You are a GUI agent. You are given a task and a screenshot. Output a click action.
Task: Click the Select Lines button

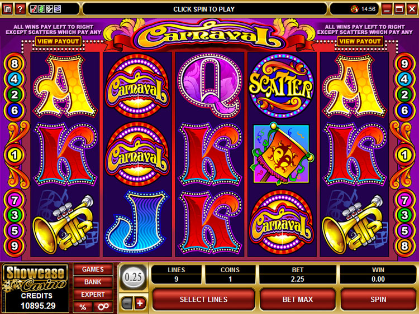point(203,299)
